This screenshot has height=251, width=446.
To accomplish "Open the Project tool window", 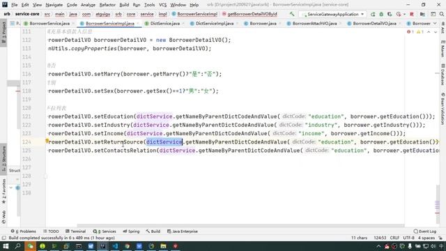I will [x=3, y=33].
